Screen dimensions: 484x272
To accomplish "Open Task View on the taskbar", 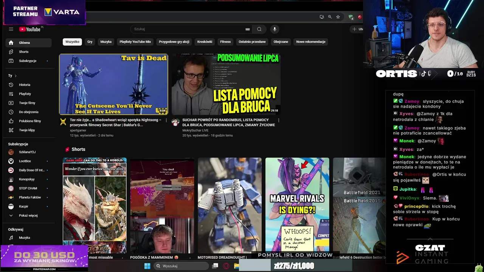I will click(x=215, y=266).
